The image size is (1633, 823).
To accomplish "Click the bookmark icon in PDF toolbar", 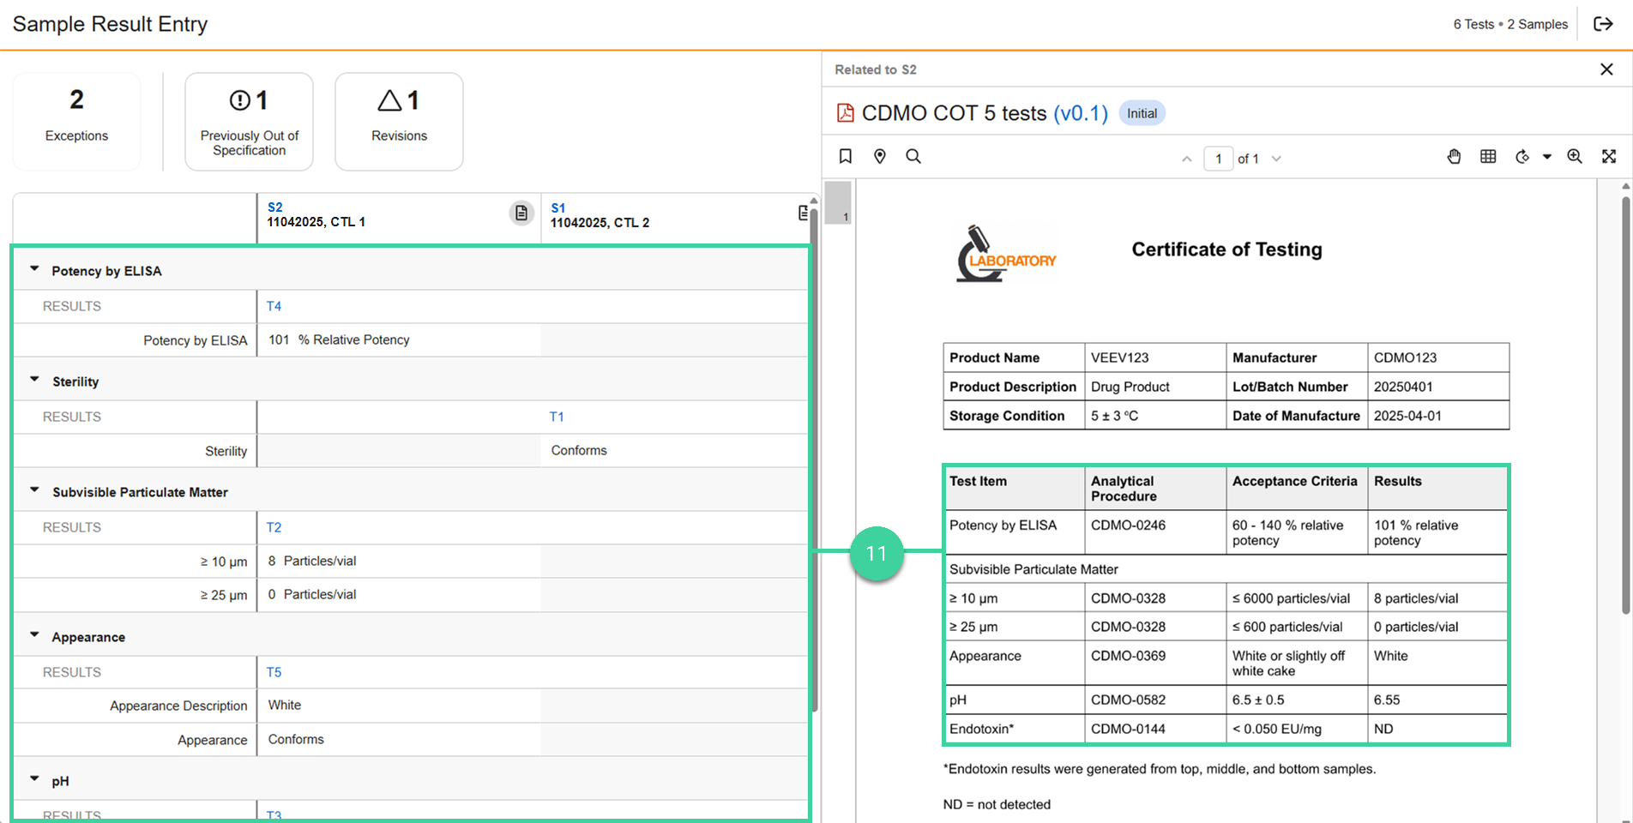I will (845, 156).
